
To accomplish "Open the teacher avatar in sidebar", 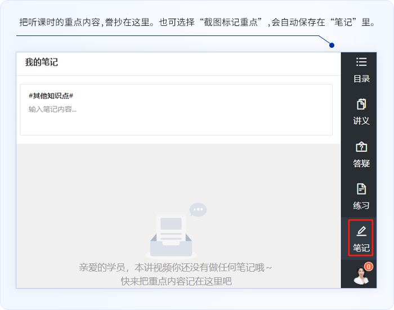I will click(x=360, y=276).
